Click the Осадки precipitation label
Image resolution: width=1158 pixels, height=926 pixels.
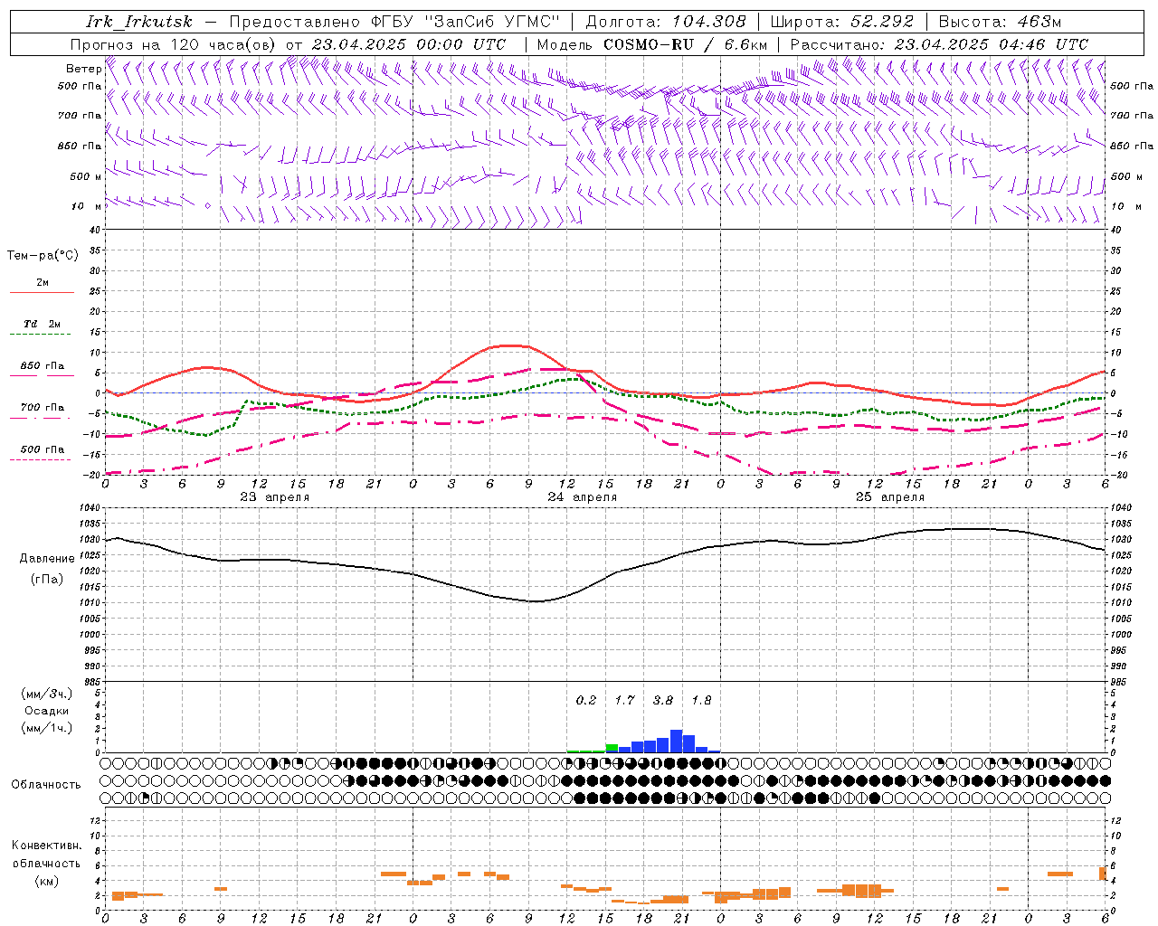(46, 711)
